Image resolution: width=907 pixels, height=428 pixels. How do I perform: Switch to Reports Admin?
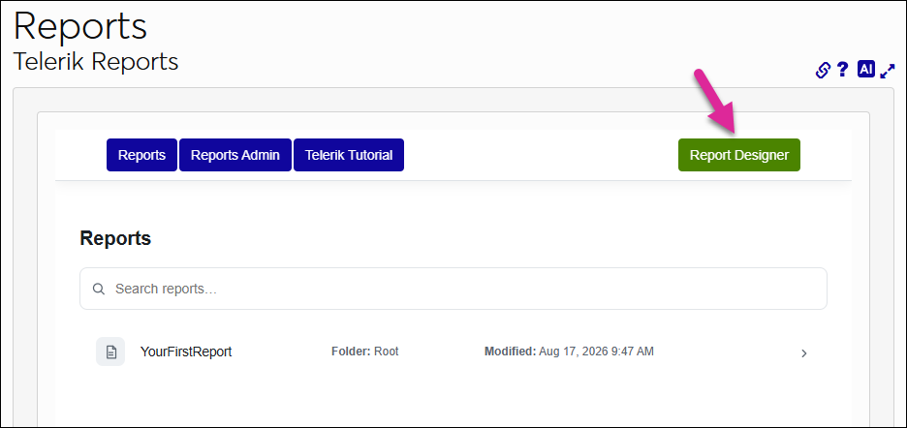[235, 155]
